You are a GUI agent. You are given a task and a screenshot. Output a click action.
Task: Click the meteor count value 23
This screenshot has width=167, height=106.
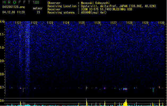[x=38, y=12]
